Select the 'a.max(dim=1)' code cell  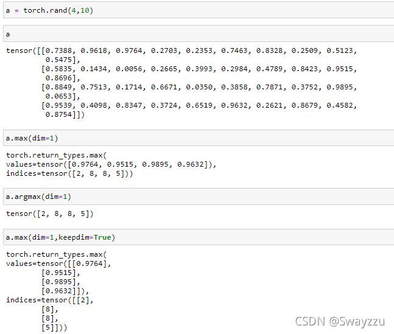pyautogui.click(x=195, y=138)
